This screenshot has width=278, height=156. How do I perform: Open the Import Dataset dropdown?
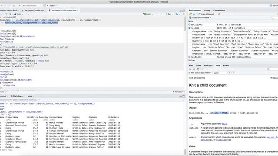[x=207, y=14]
